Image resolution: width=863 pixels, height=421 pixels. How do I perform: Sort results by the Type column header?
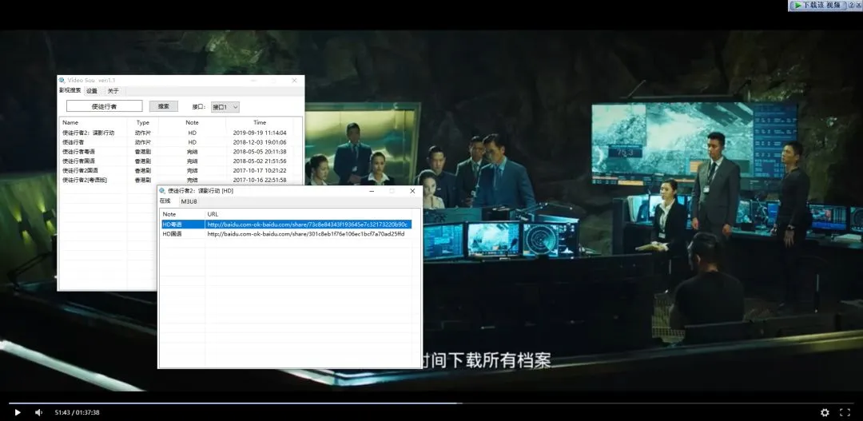(x=142, y=123)
